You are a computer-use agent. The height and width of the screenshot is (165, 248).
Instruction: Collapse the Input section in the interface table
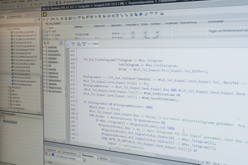click(x=50, y=31)
